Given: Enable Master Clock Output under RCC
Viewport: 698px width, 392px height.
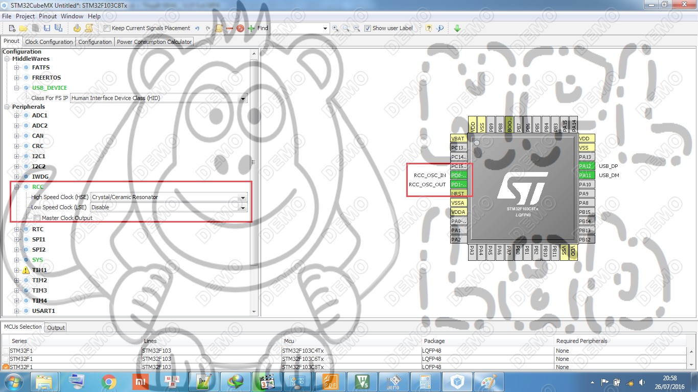Looking at the screenshot, I should point(37,218).
